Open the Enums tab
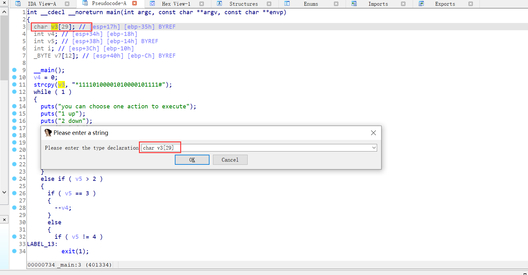Image resolution: width=528 pixels, height=275 pixels. pos(311,4)
